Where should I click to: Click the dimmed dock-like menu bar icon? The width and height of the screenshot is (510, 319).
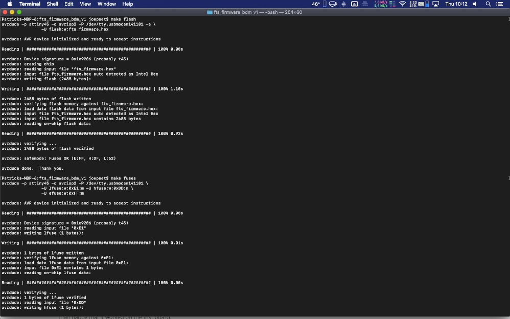pos(365,4)
